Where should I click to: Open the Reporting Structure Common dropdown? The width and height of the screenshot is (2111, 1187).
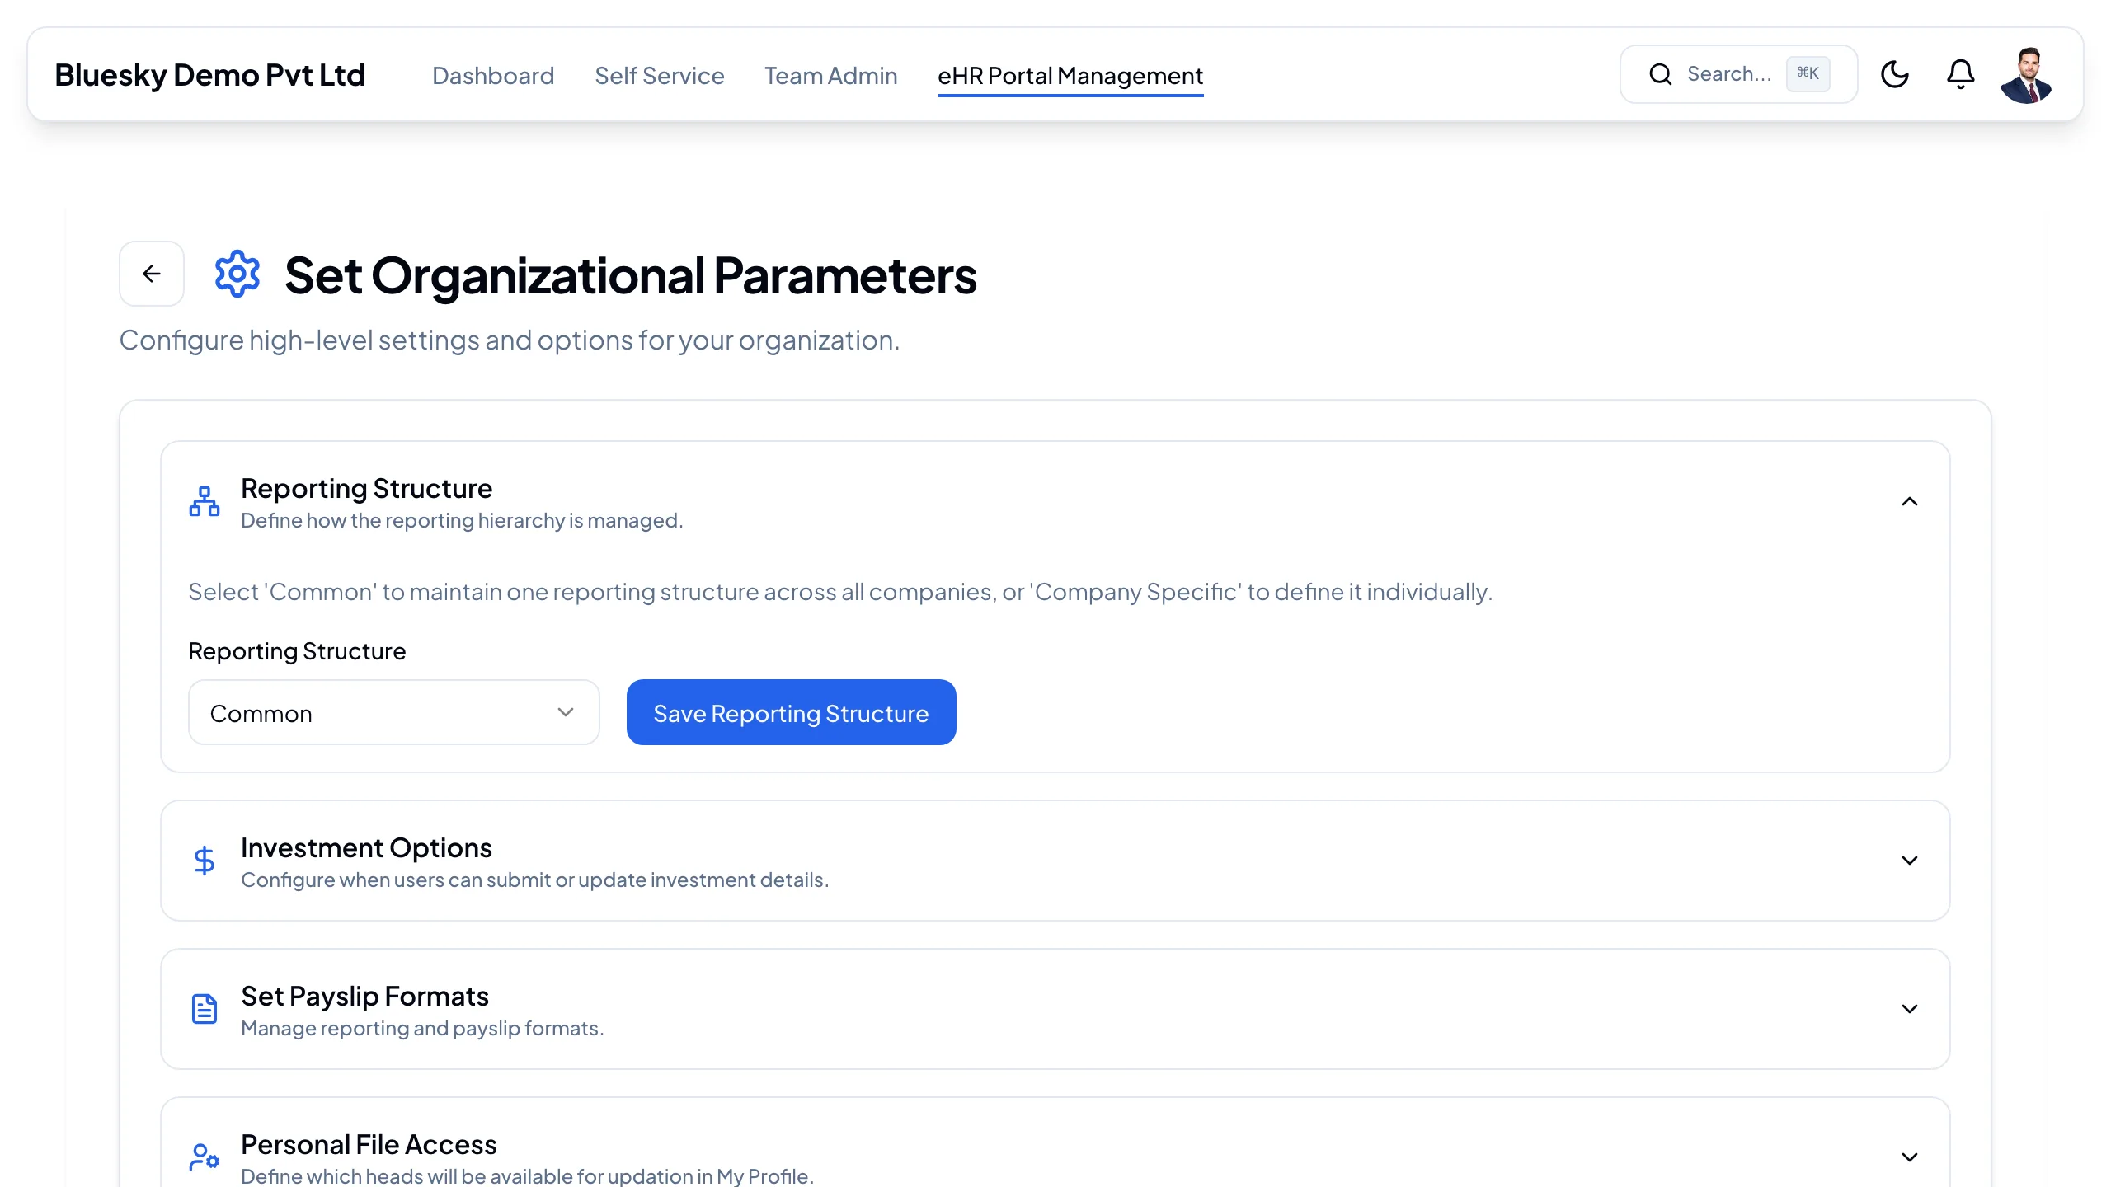click(x=394, y=712)
